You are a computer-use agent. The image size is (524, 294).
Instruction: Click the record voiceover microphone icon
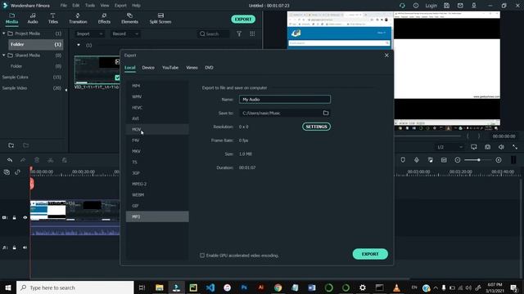pyautogui.click(x=417, y=160)
